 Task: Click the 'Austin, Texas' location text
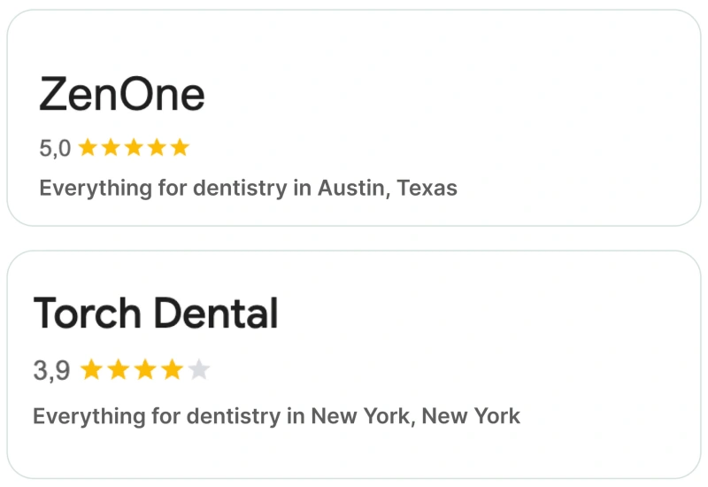tap(388, 188)
